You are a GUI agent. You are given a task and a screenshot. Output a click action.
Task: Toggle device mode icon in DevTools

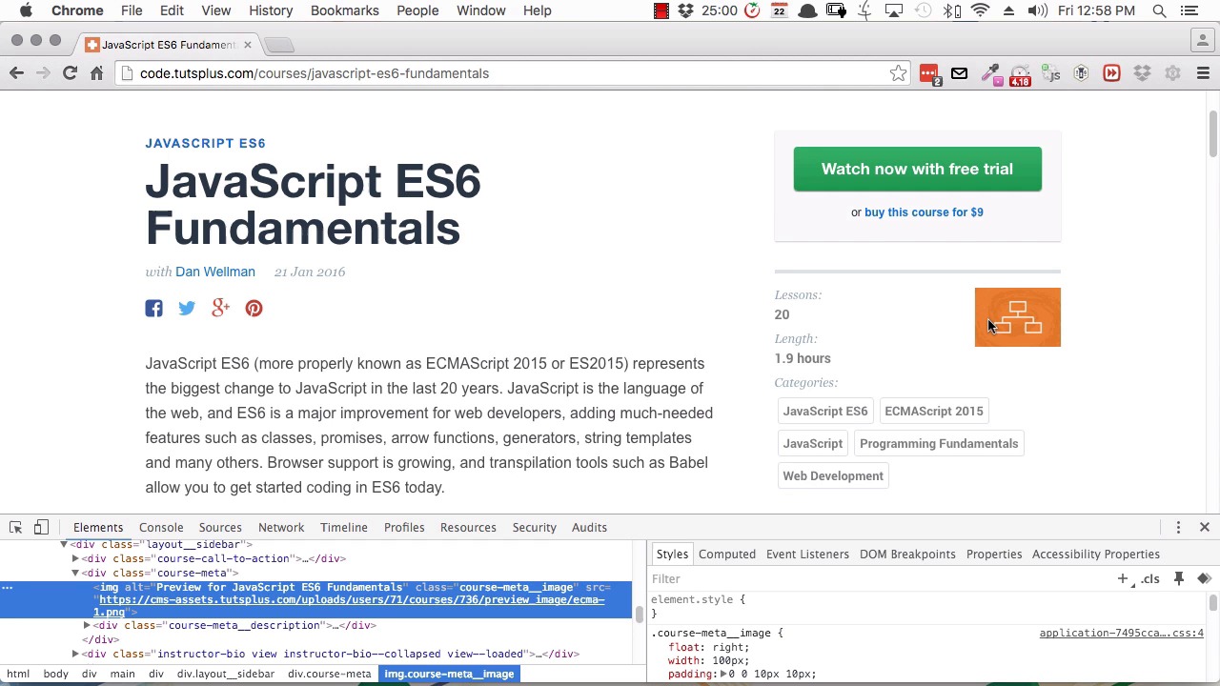(x=41, y=527)
